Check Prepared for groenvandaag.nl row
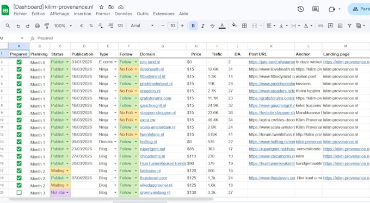The image size is (370, 203). pos(19,193)
